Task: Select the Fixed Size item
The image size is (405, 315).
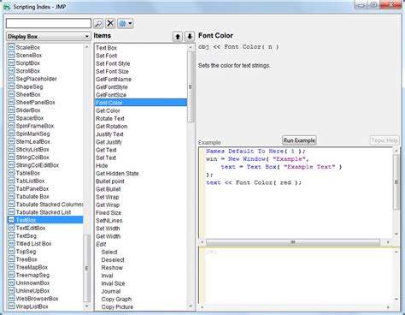Action: (141, 212)
